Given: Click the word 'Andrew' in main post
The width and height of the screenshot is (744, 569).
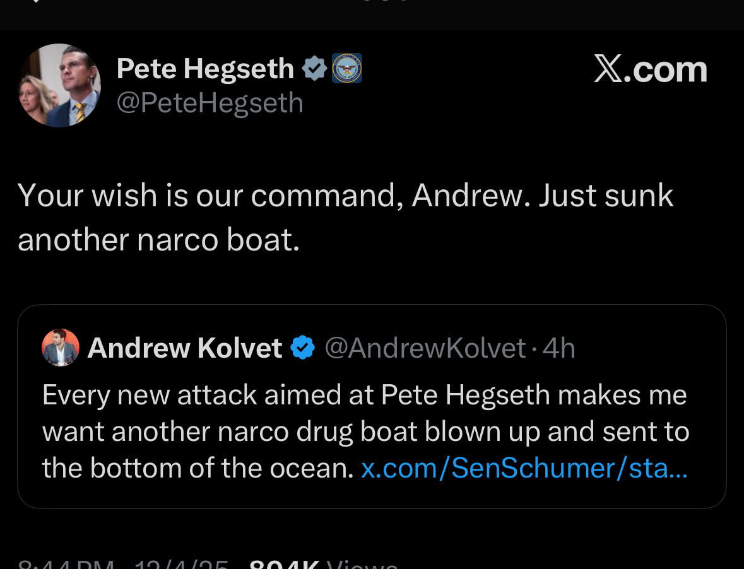Looking at the screenshot, I should coord(467,196).
